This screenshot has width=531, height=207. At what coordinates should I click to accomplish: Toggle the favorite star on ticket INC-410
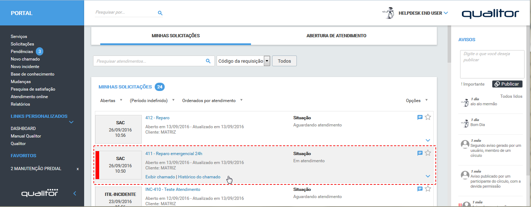pyautogui.click(x=428, y=189)
